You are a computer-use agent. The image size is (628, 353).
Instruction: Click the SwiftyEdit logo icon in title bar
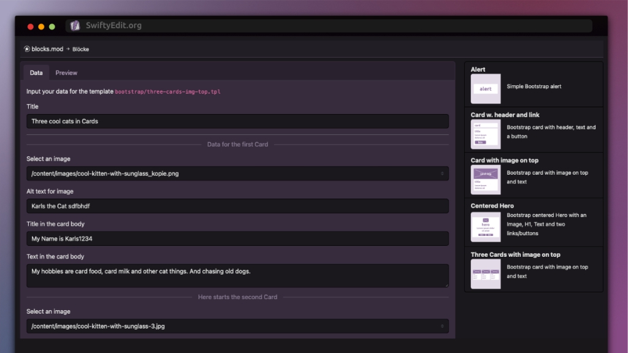click(x=75, y=26)
